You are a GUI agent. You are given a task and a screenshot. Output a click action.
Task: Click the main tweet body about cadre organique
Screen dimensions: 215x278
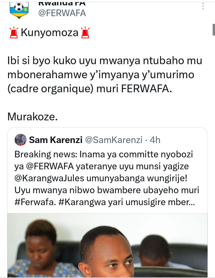click(105, 75)
